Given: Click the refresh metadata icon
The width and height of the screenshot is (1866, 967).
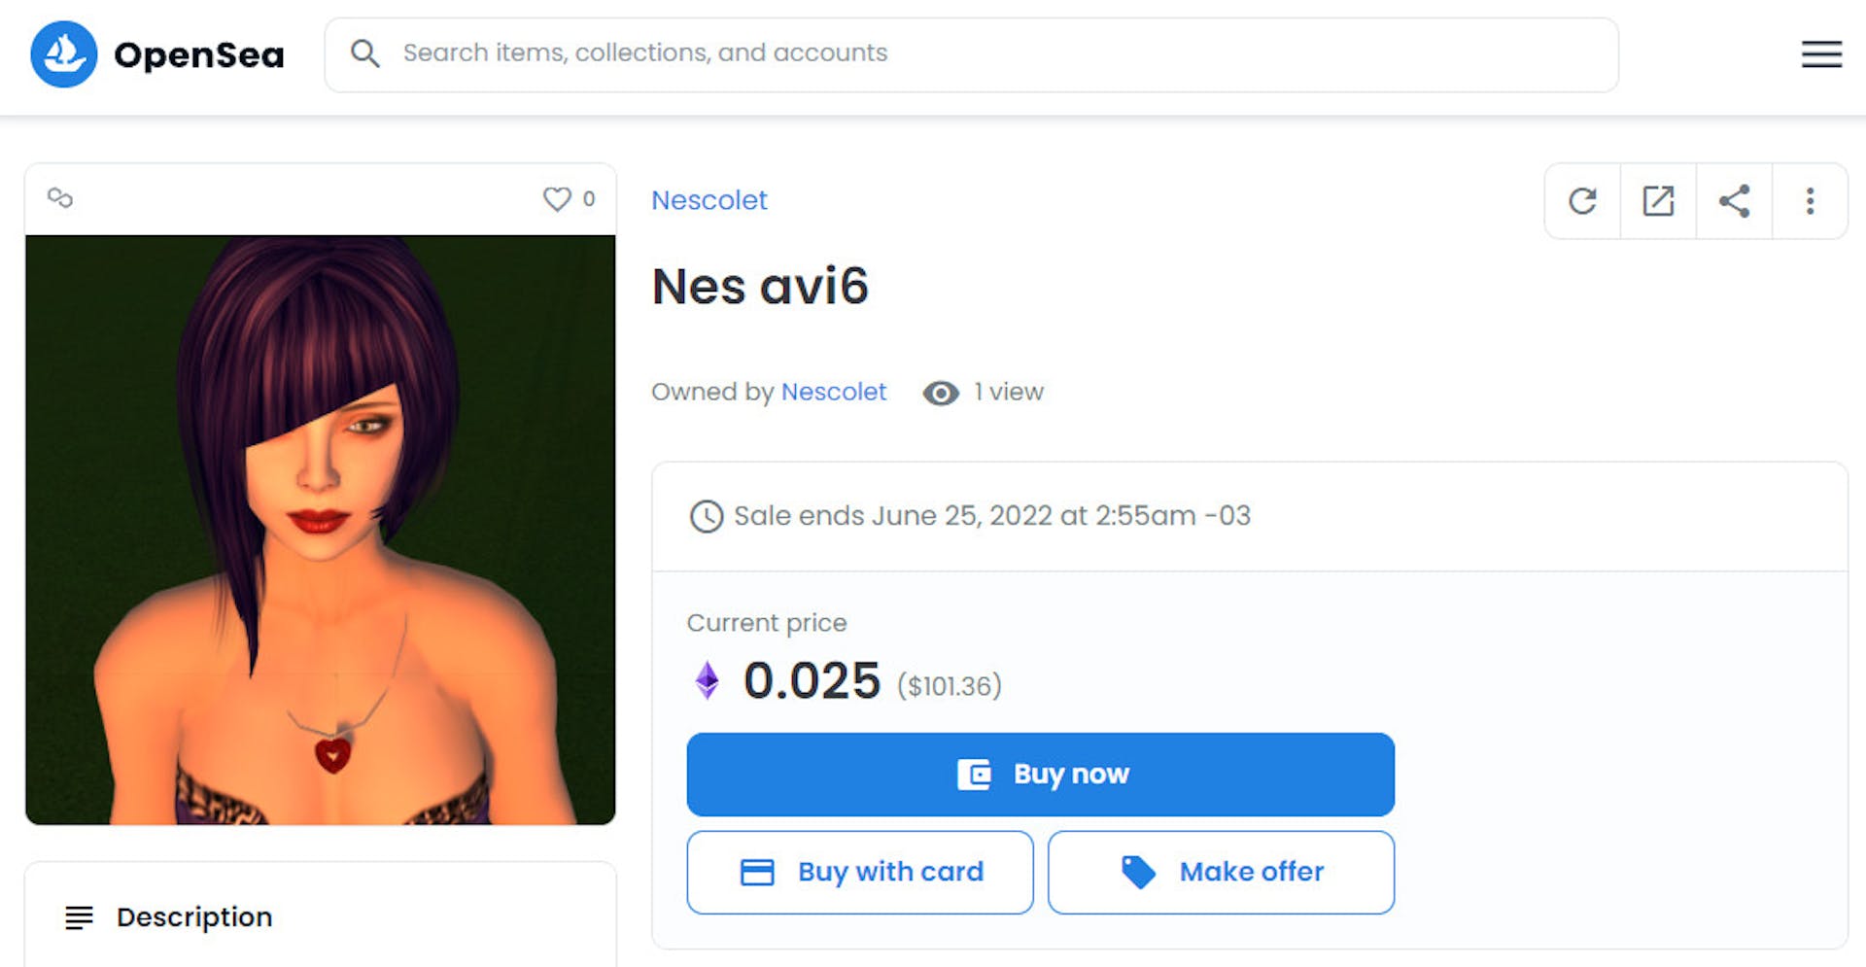Looking at the screenshot, I should (1582, 201).
